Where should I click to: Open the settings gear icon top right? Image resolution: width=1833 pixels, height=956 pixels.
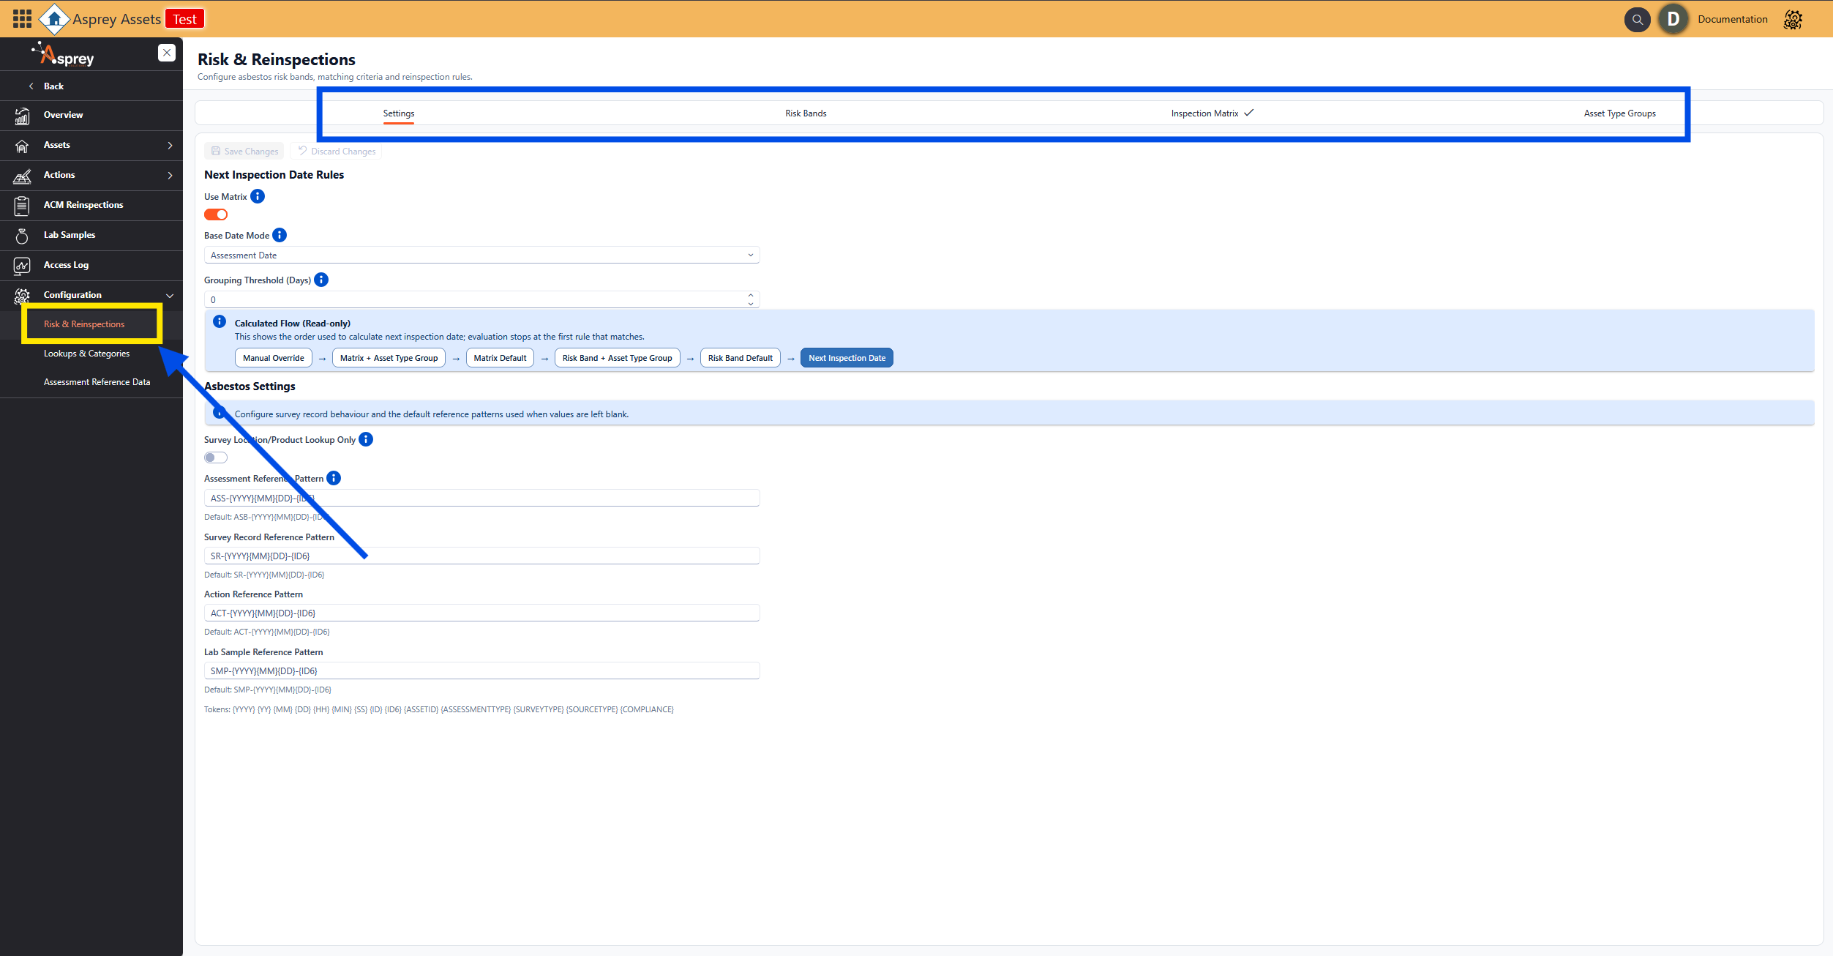[x=1793, y=20]
